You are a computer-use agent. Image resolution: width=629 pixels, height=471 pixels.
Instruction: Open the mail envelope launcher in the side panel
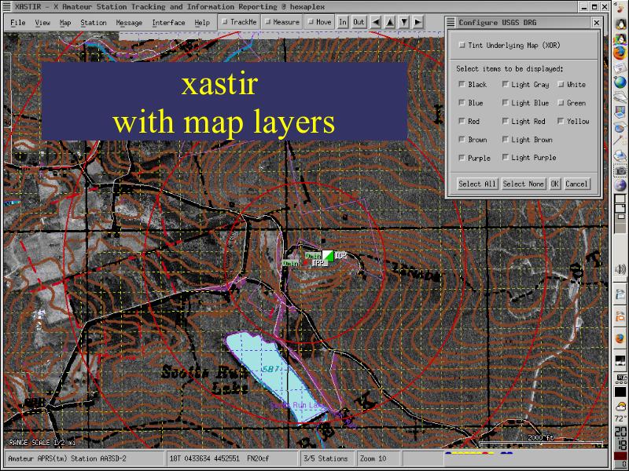(x=620, y=67)
